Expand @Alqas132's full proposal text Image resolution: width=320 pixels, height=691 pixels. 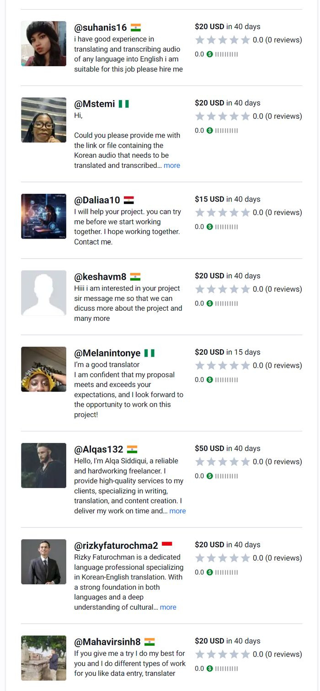[x=177, y=511]
